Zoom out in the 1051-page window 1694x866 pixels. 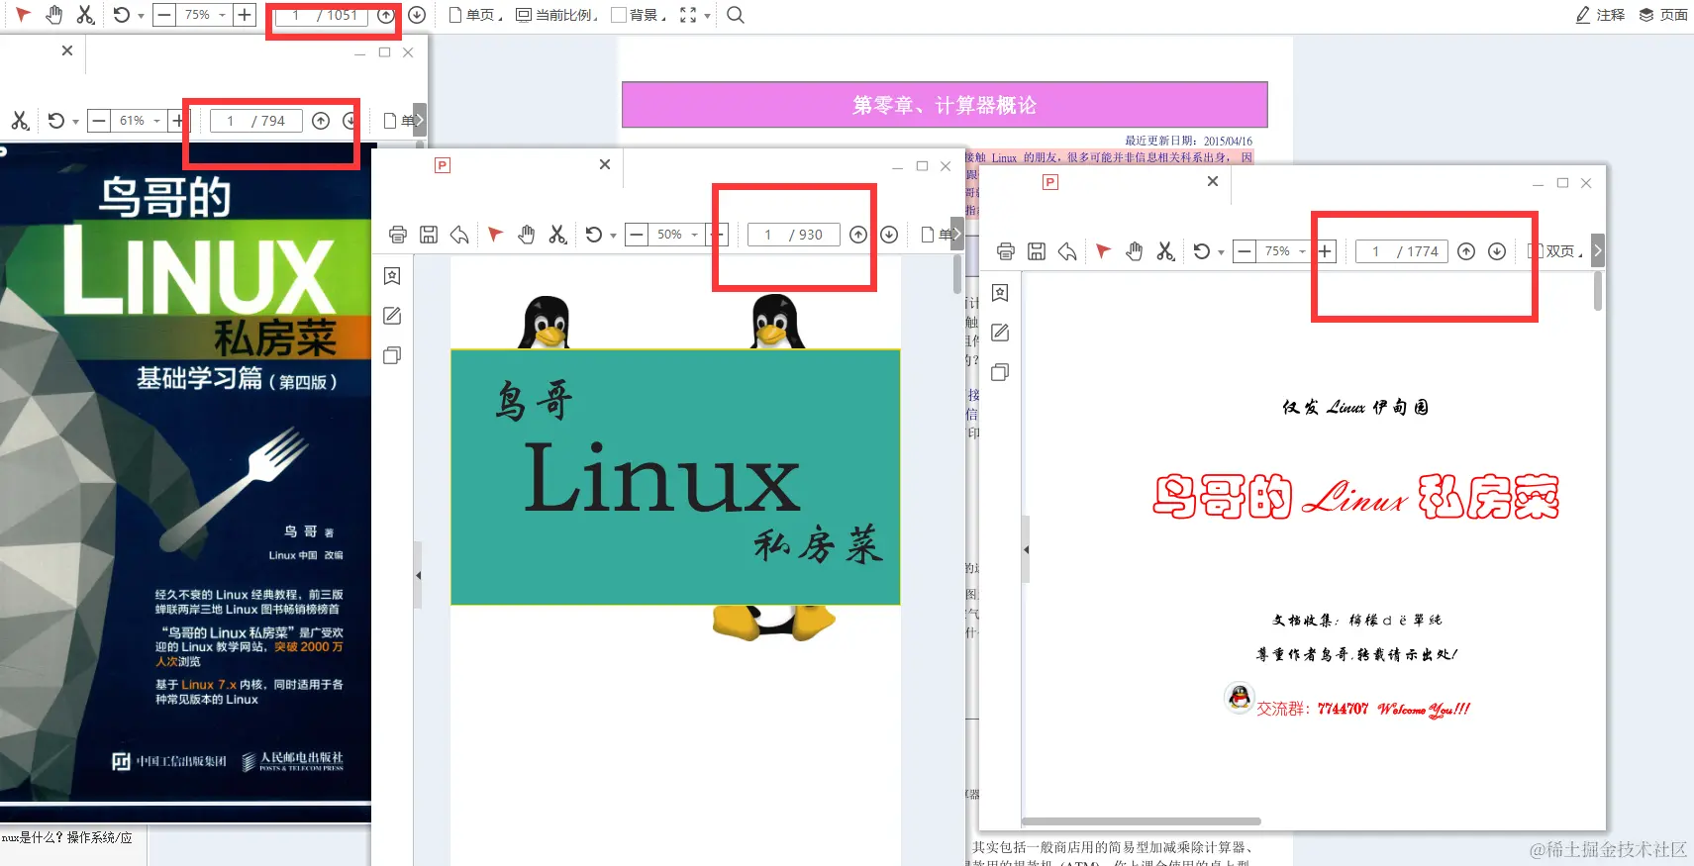164,15
